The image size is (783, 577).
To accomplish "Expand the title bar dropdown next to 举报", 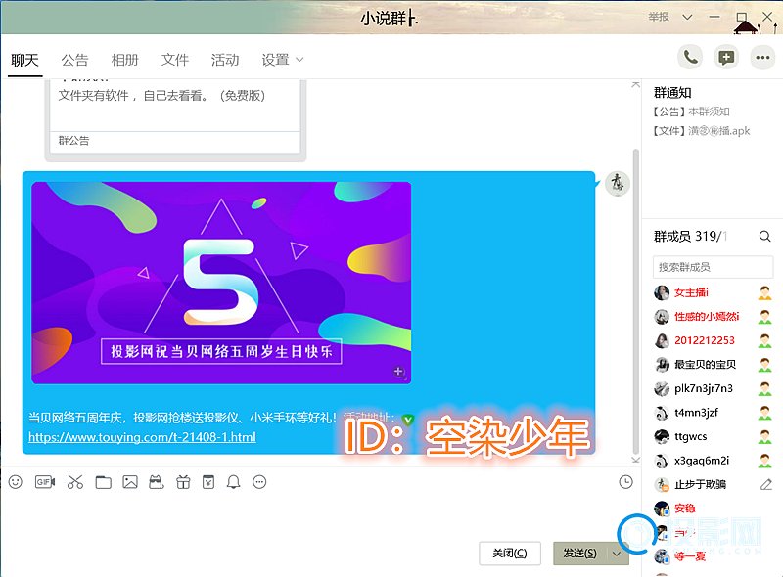I will 688,17.
